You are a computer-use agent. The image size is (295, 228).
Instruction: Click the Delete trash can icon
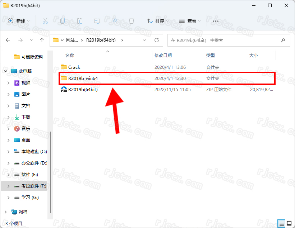click(132, 21)
